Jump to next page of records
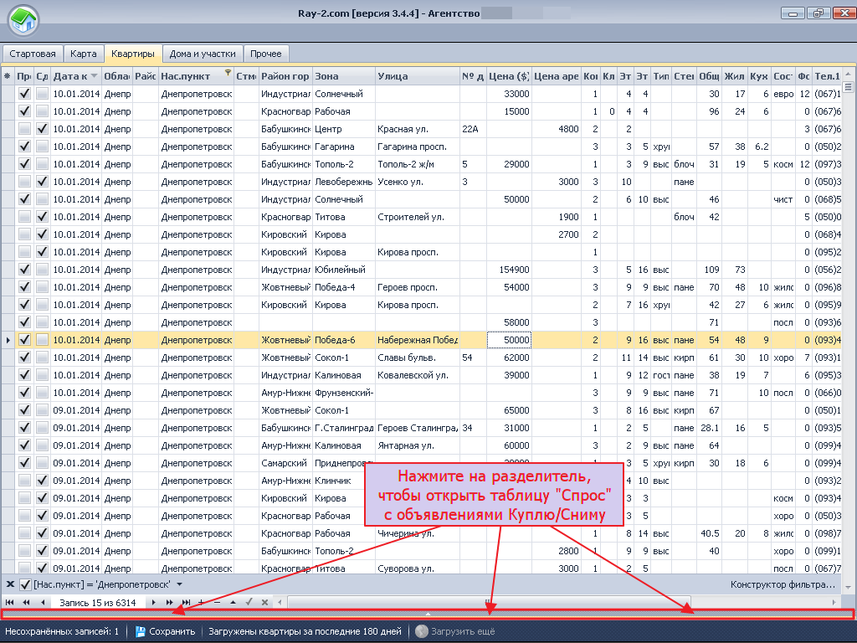 point(169,602)
